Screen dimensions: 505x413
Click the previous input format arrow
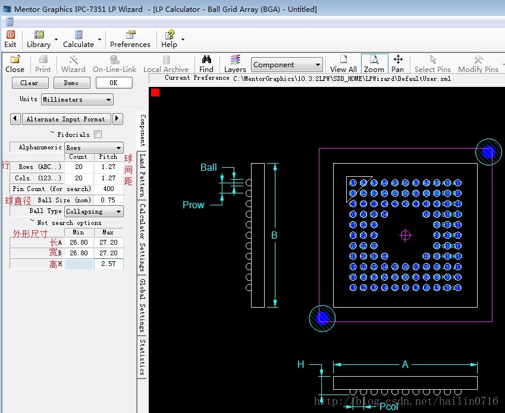point(15,118)
